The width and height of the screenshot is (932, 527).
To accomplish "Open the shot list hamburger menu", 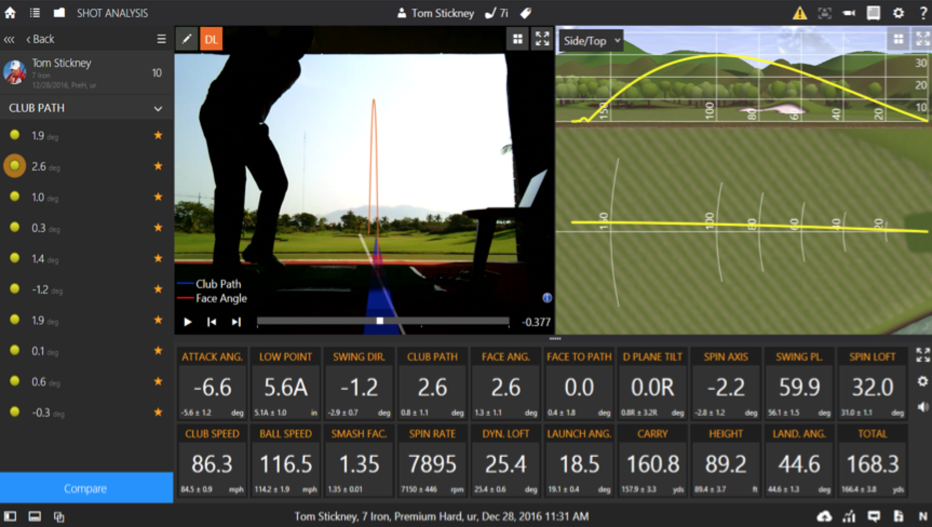I will (161, 39).
